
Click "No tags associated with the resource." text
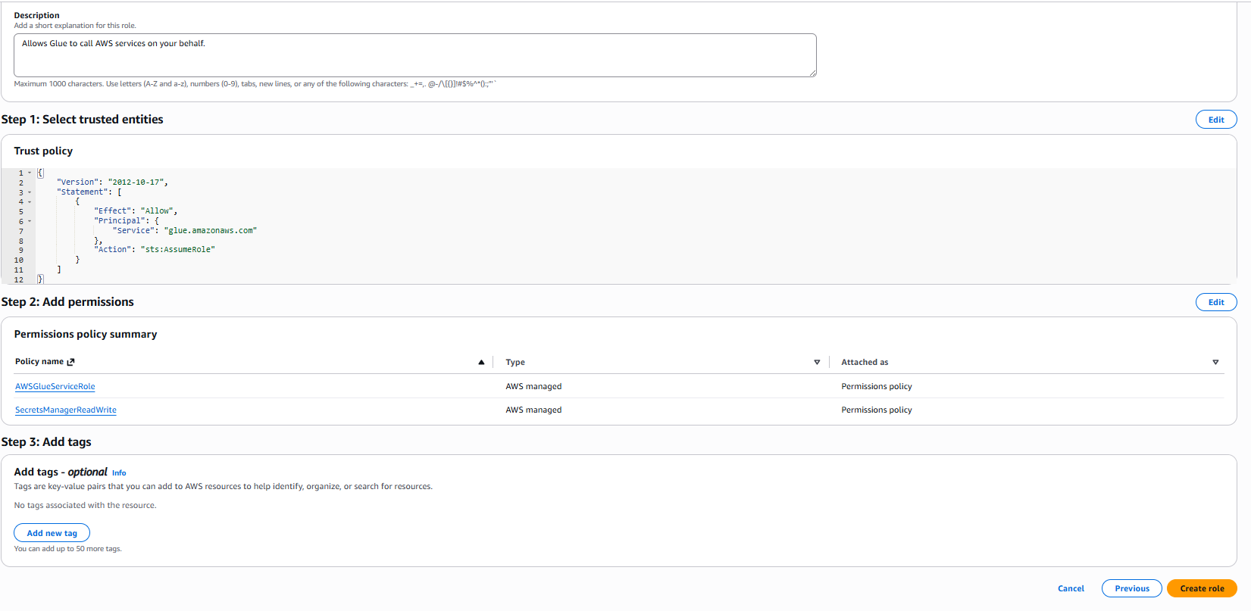click(85, 505)
